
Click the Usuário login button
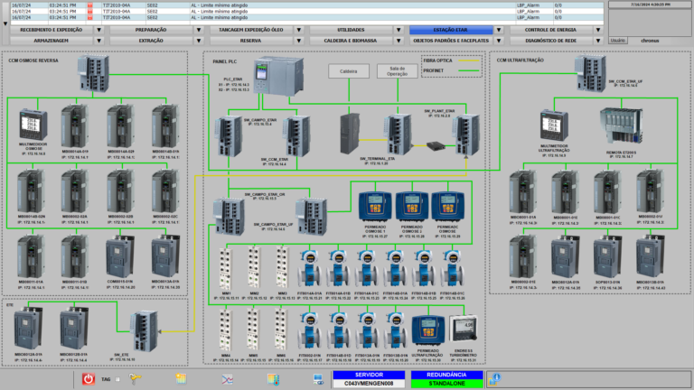pos(618,41)
